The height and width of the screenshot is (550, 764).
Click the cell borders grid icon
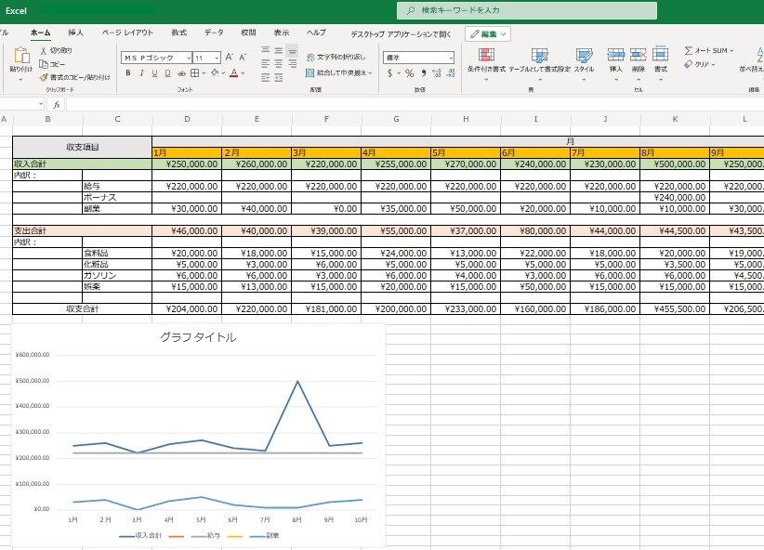coord(195,73)
